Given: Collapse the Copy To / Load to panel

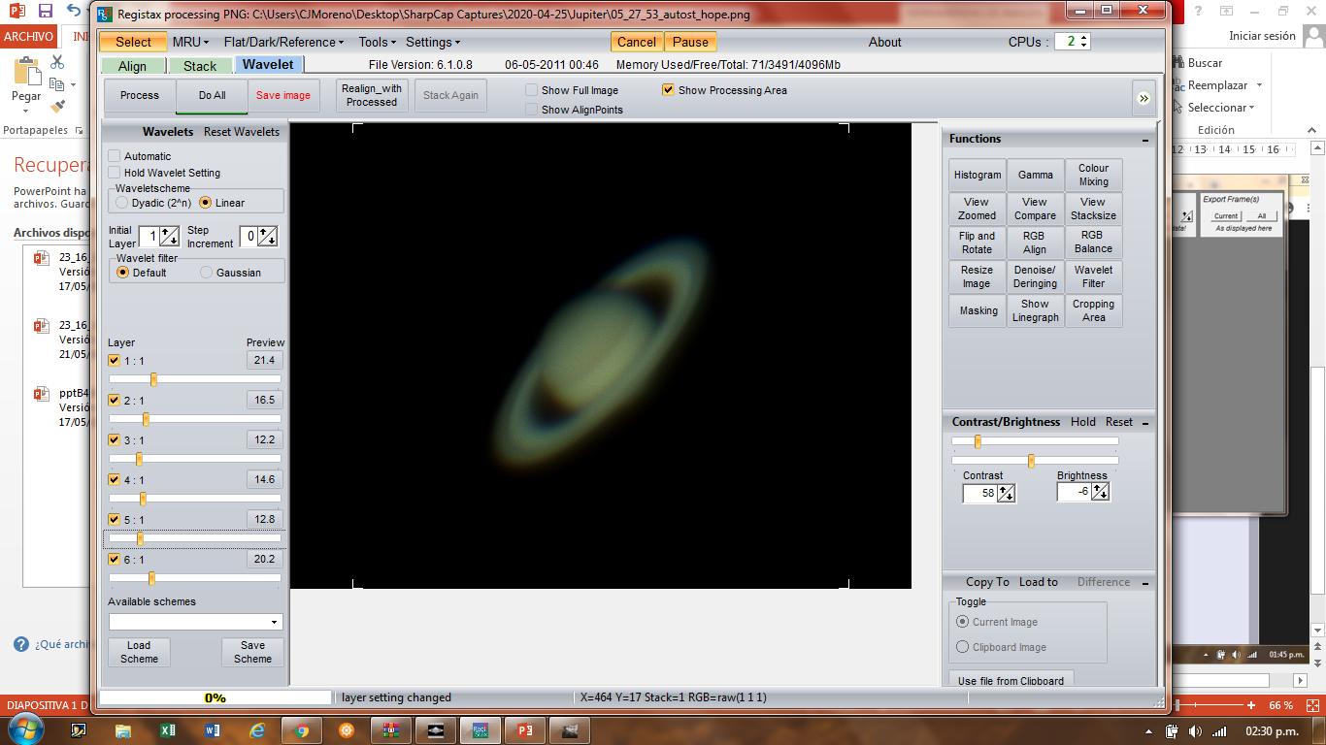Looking at the screenshot, I should coord(1146,583).
